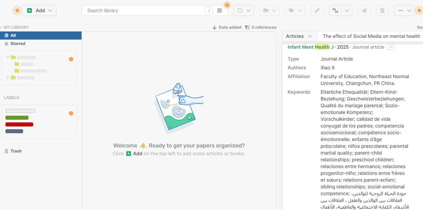Click the share paper-plane icon
The width and height of the screenshot is (423, 210).
[x=364, y=10]
